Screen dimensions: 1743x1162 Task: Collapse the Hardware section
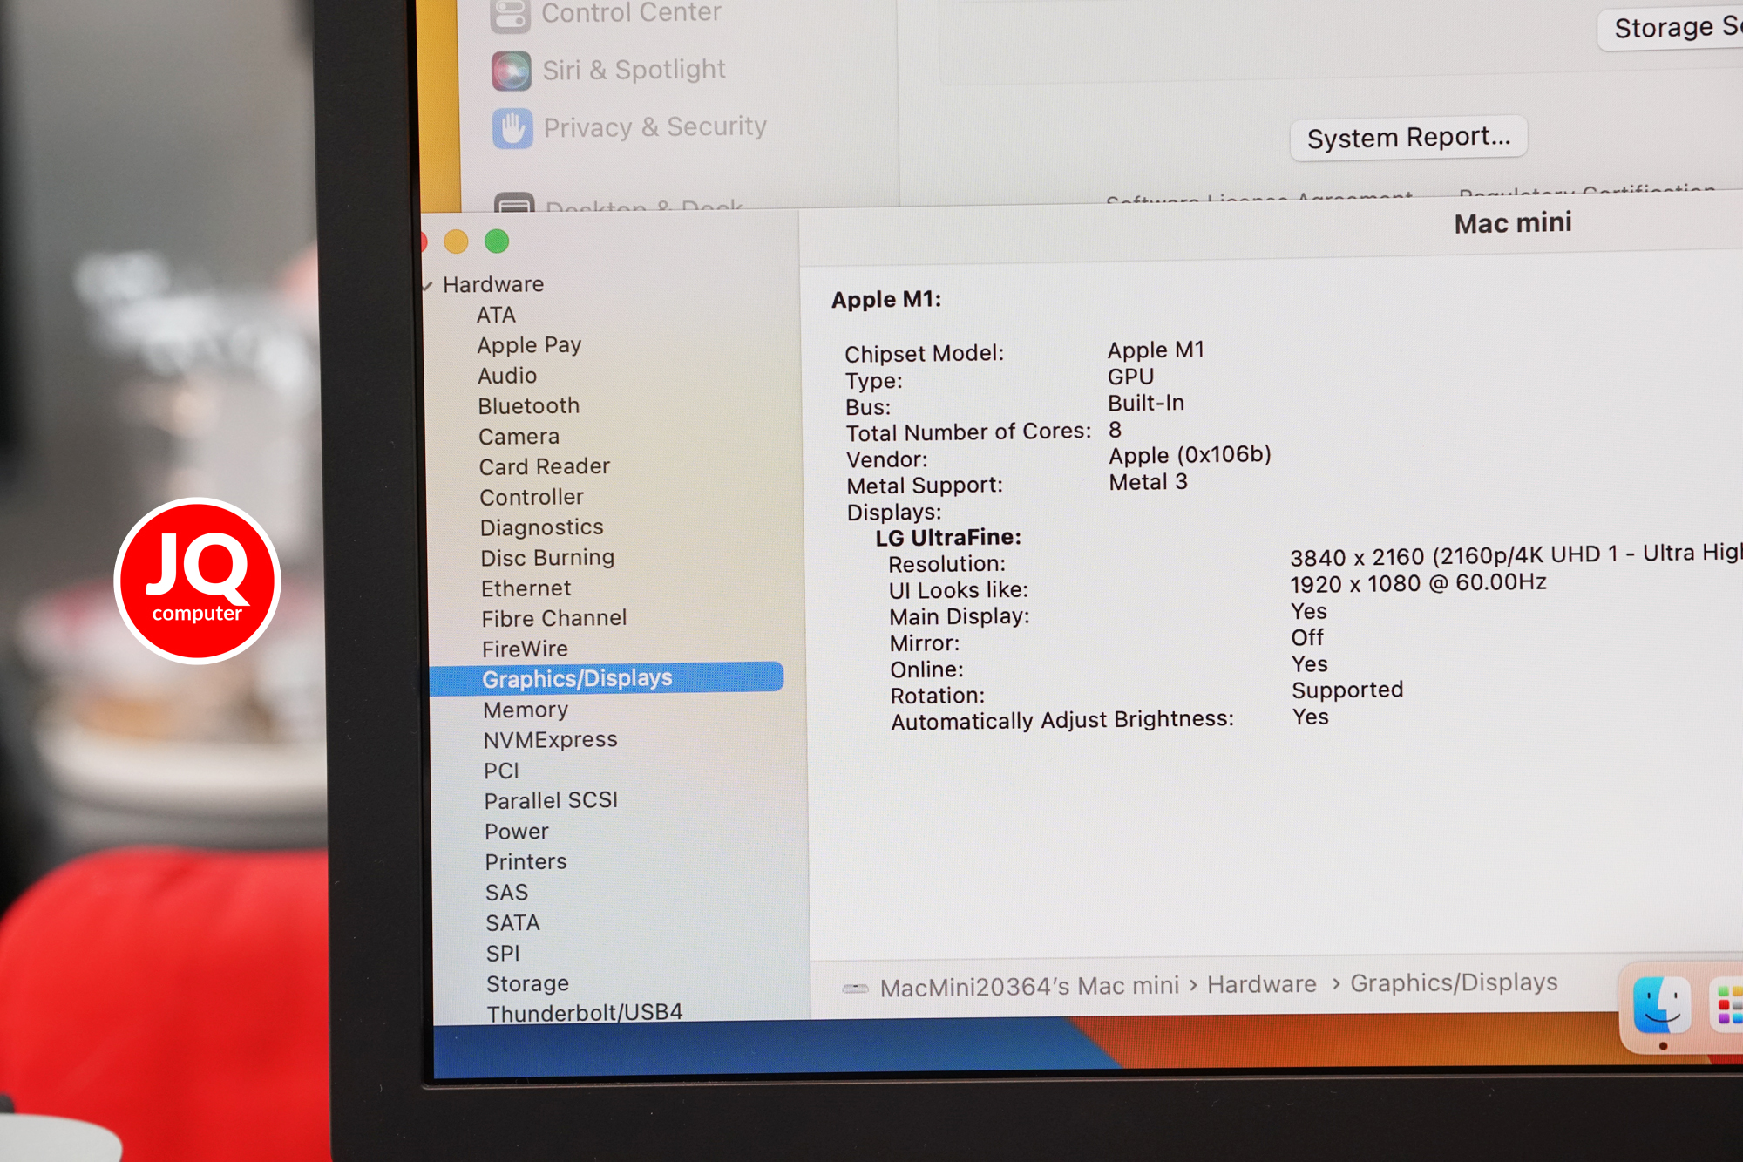point(427,286)
